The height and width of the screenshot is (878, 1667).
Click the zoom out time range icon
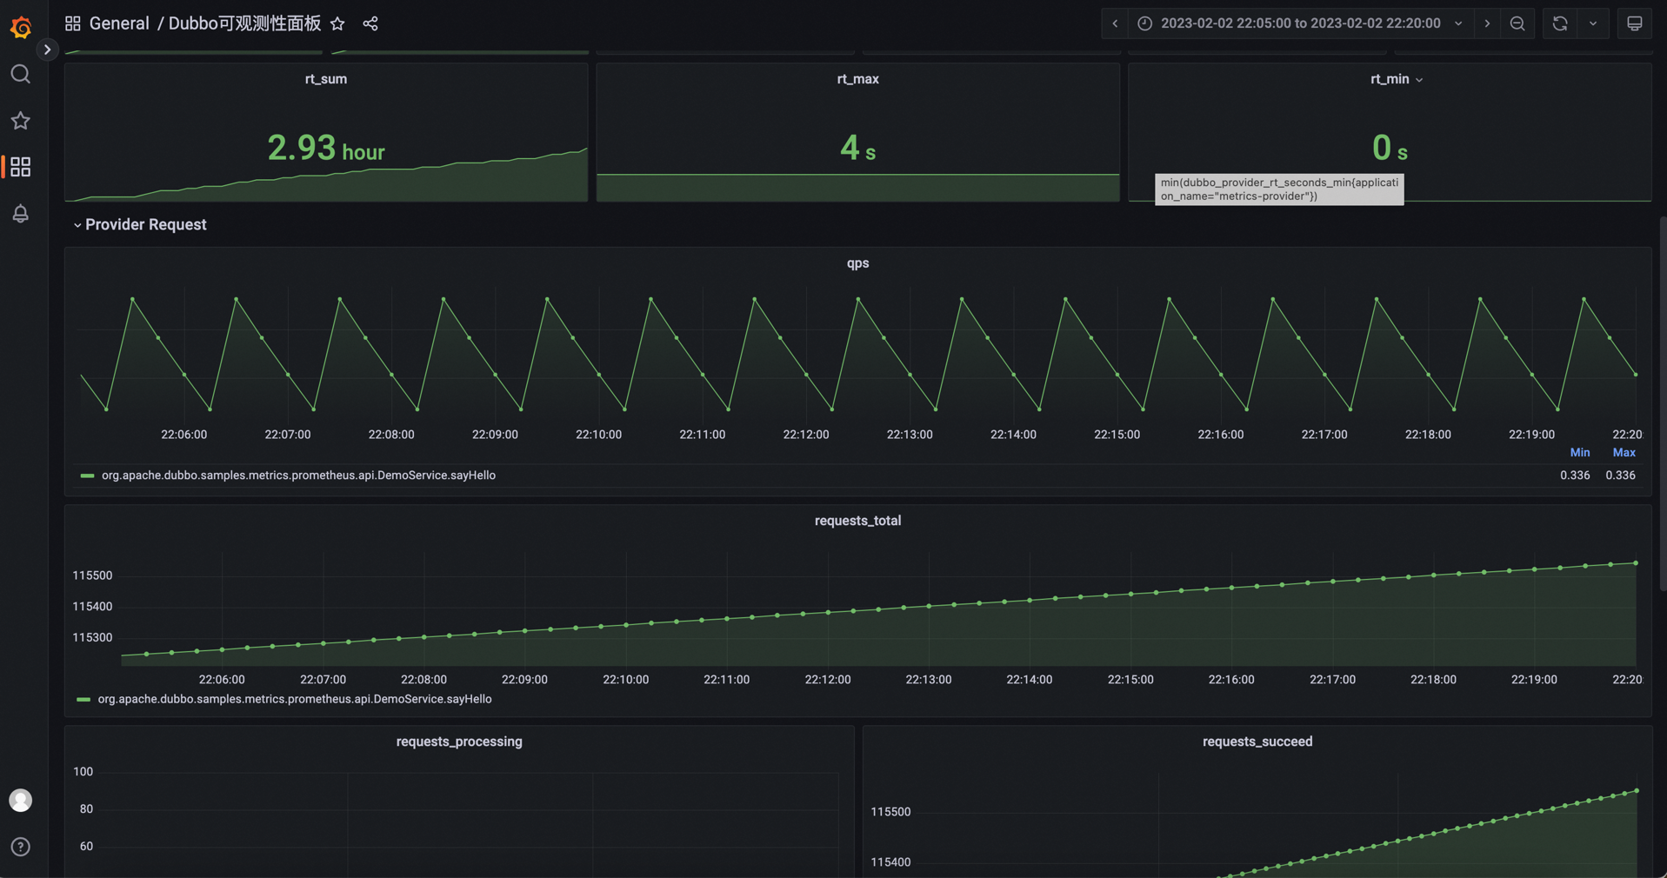1517,23
